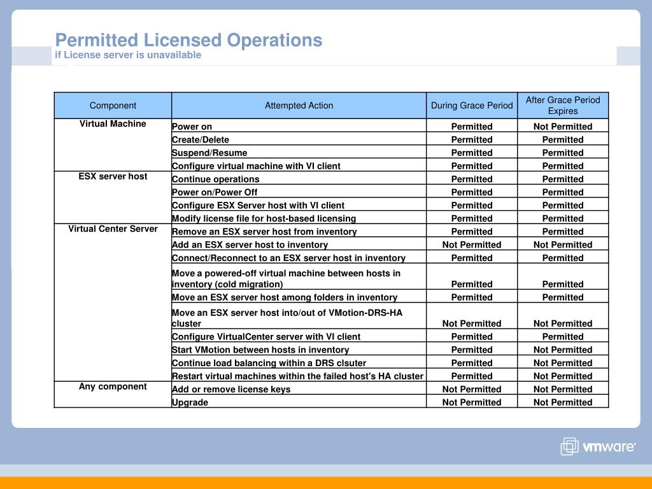Click the 'Component' column header
The height and width of the screenshot is (489, 652).
coord(113,106)
